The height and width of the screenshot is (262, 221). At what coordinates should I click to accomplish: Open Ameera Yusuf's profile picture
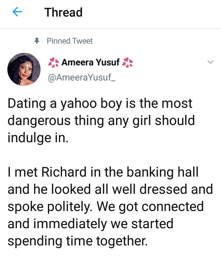coord(24,69)
